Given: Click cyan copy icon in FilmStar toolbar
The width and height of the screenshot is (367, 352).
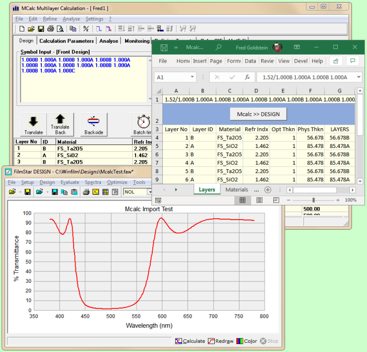Looking at the screenshot, I should [x=64, y=192].
